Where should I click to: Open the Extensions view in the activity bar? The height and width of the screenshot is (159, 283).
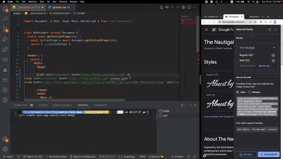(x=5, y=49)
